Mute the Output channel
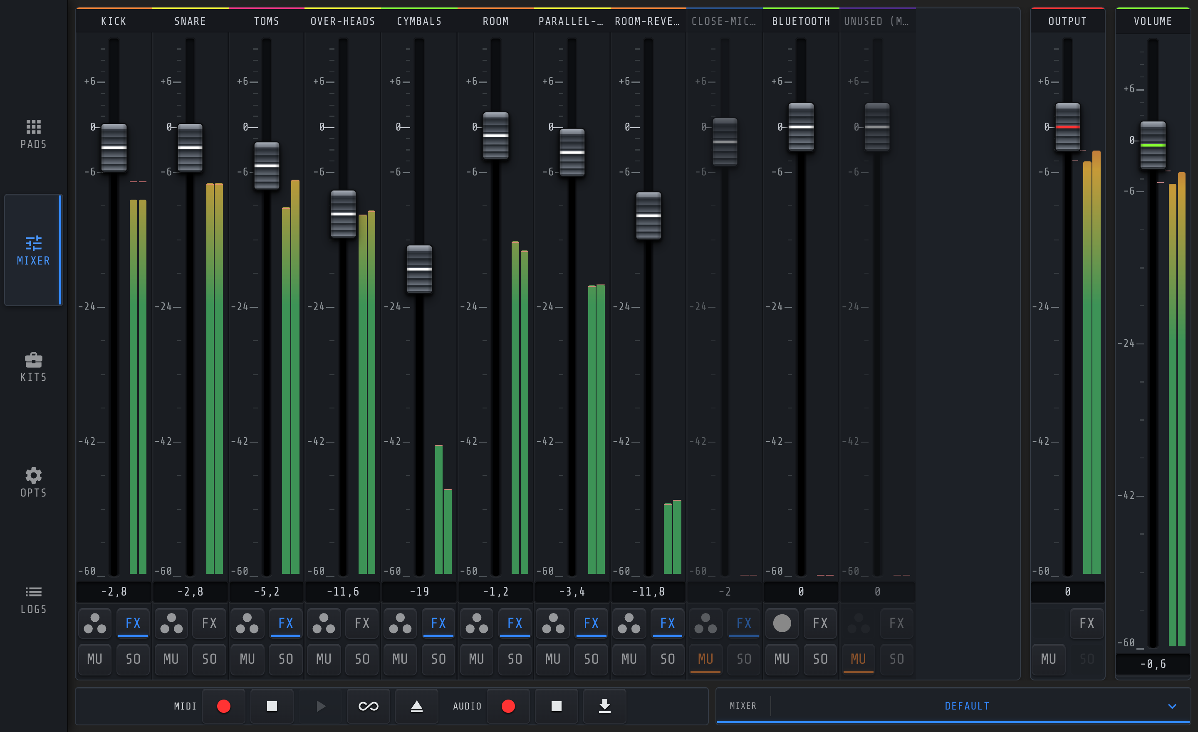 pos(1049,659)
